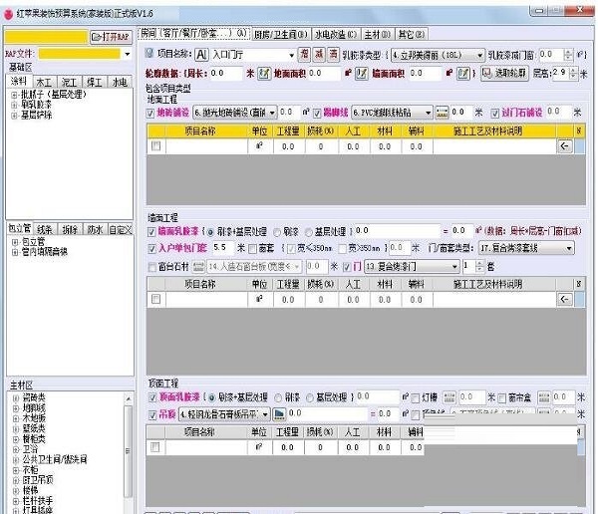Tick the row checkbox in 地面工程 table

(x=156, y=146)
